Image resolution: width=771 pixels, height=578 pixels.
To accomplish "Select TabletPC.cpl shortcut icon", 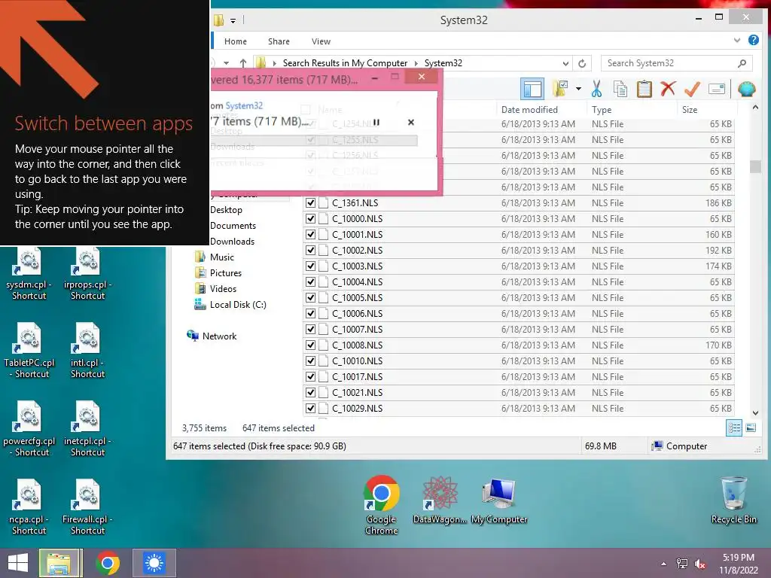I will click(29, 351).
